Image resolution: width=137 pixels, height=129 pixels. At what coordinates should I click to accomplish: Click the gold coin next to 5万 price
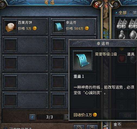click(35, 28)
